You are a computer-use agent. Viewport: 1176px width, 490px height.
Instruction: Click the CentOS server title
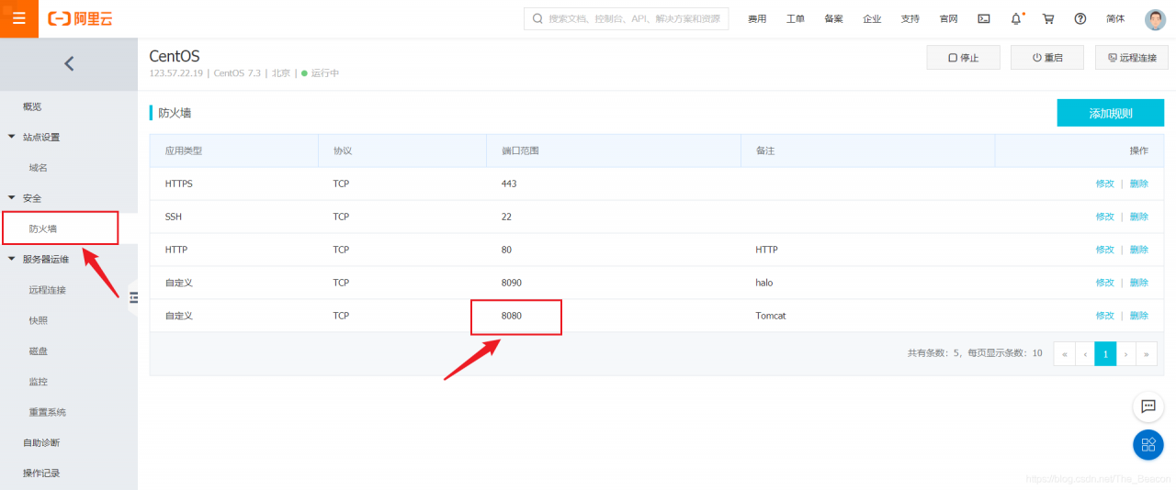pyautogui.click(x=175, y=56)
